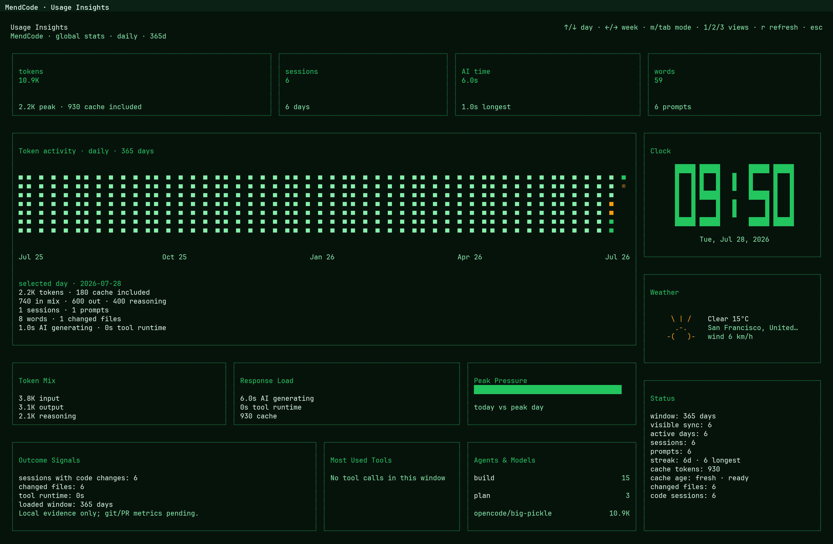The height and width of the screenshot is (544, 833).
Task: Click 'No tool calls in this window' message
Action: point(388,478)
